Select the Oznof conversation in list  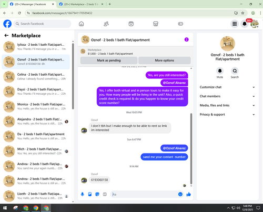(36, 62)
